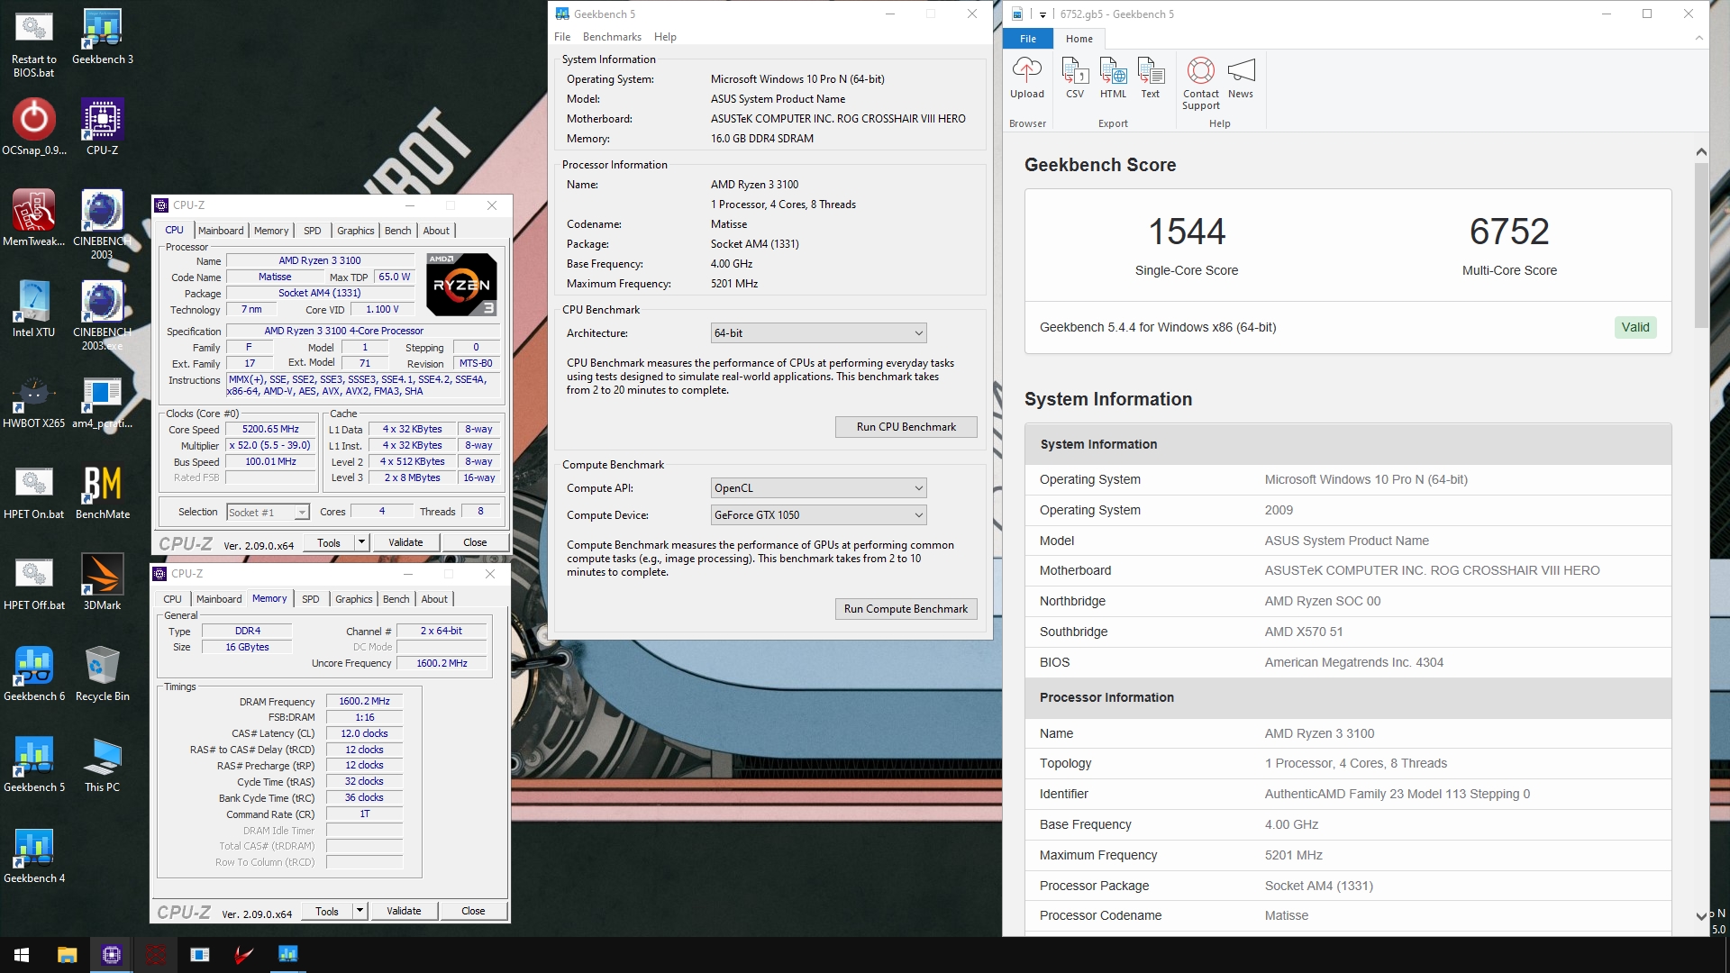Run HPET Off.bat desktop icon
The width and height of the screenshot is (1730, 973).
coord(33,582)
